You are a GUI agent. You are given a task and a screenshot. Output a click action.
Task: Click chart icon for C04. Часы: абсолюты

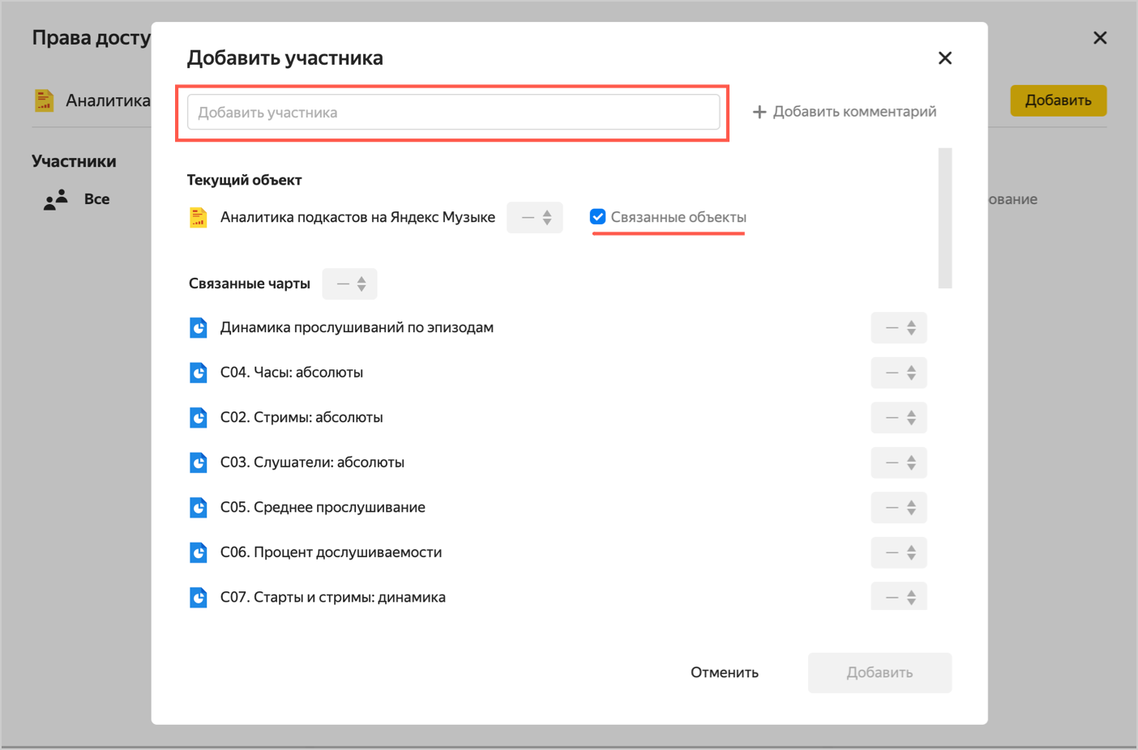tap(198, 373)
